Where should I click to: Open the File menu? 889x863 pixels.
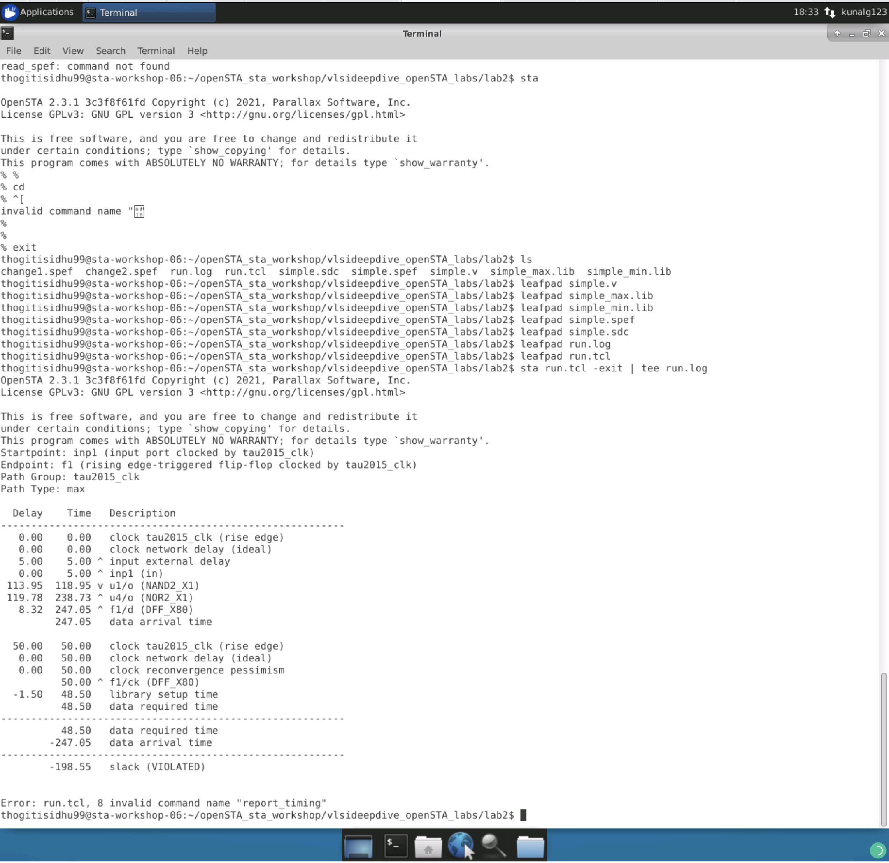[x=13, y=51]
